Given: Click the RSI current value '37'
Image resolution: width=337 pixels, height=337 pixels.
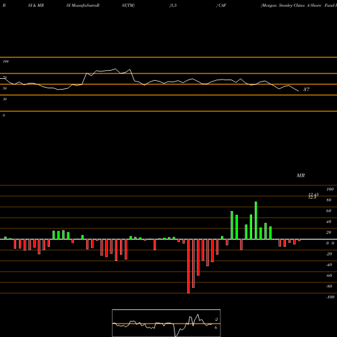Looking at the screenshot, I should 307,90.
